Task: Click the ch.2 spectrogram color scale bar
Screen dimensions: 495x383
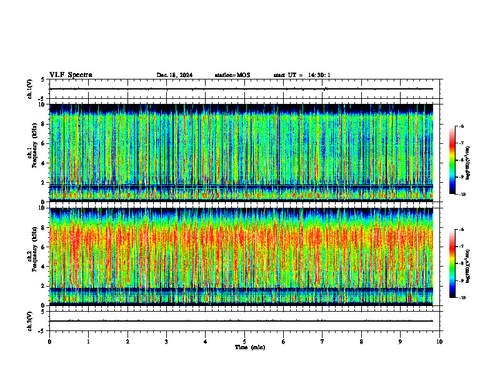Action: pos(452,263)
